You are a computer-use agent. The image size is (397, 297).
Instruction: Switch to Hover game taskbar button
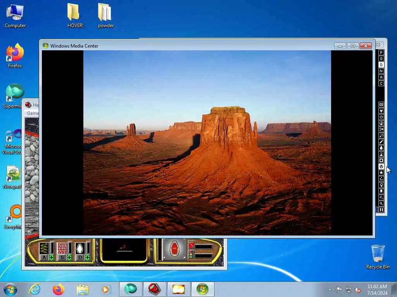click(154, 289)
